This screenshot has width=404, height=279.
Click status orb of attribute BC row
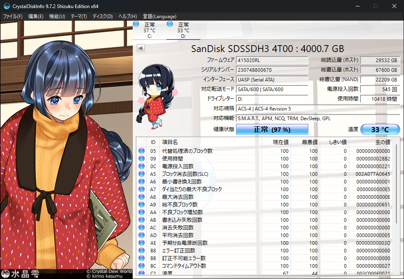[142, 266]
